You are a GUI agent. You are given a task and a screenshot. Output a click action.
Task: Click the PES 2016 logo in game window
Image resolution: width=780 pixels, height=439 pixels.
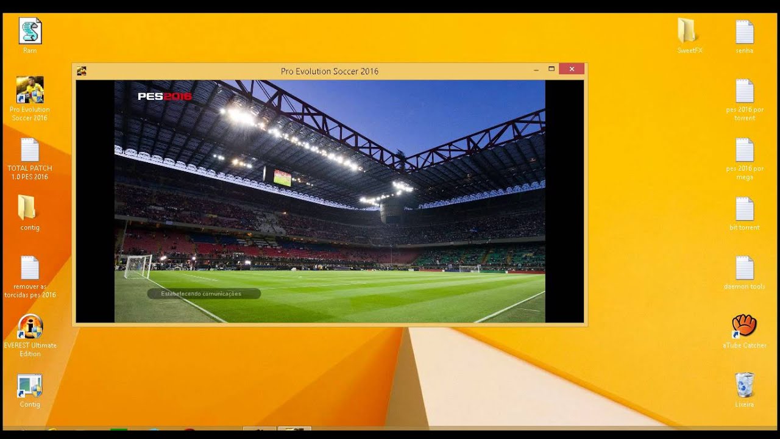(165, 96)
